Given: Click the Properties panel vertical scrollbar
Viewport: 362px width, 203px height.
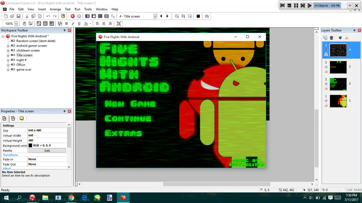Looking at the screenshot, I should 69,138.
